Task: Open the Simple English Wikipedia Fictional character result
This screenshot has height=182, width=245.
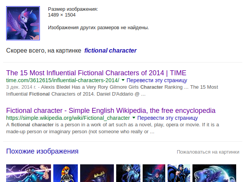Action: click(111, 111)
